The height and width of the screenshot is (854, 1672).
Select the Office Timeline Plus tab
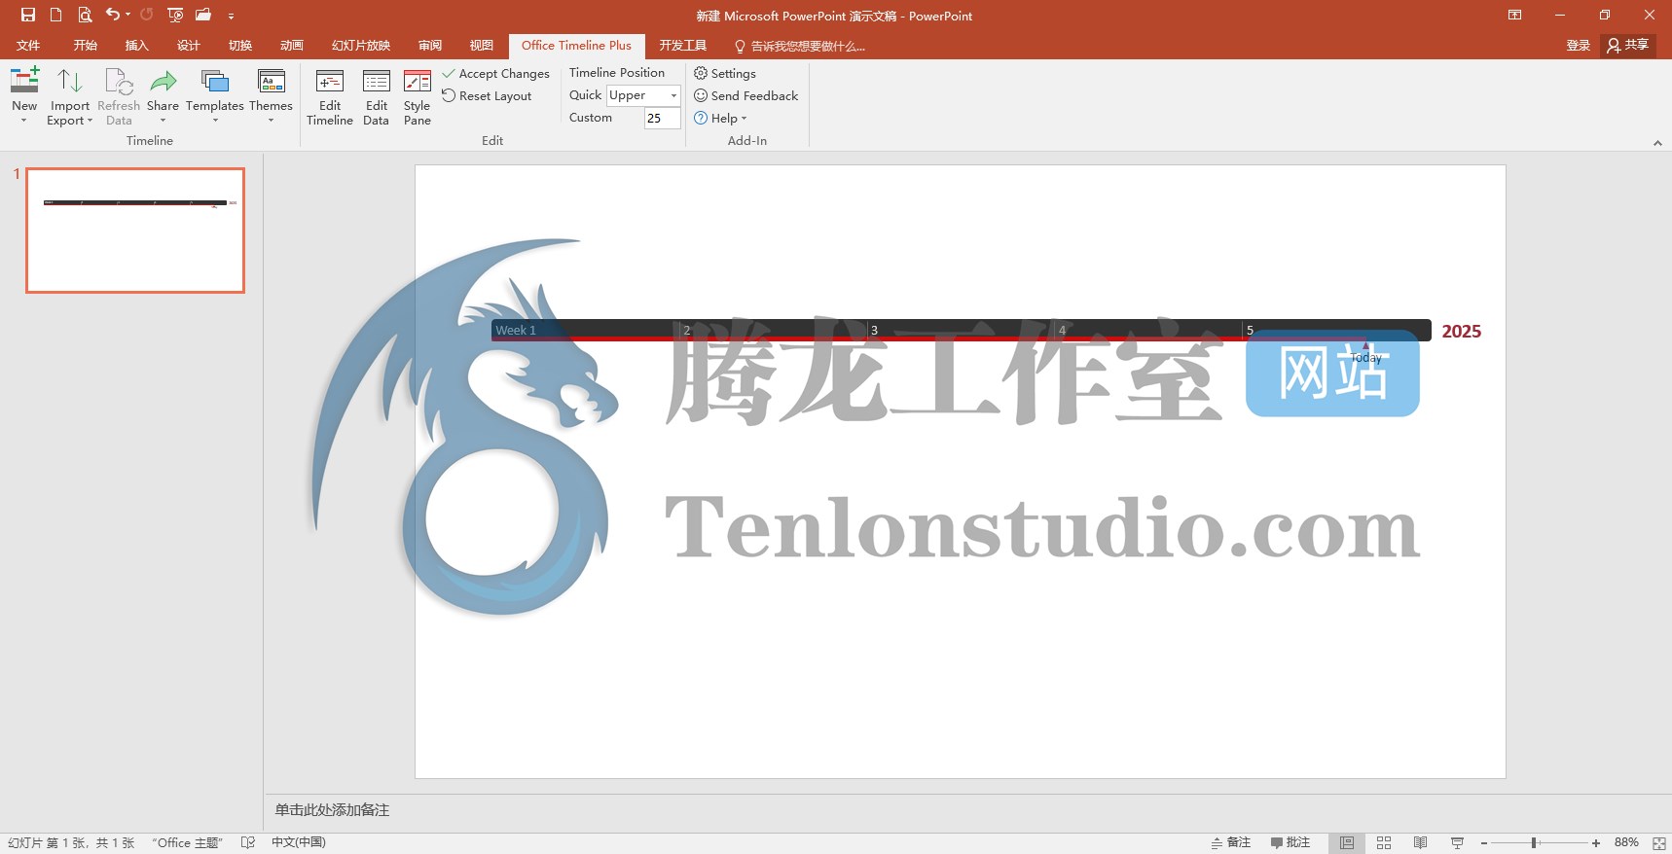[x=576, y=46]
